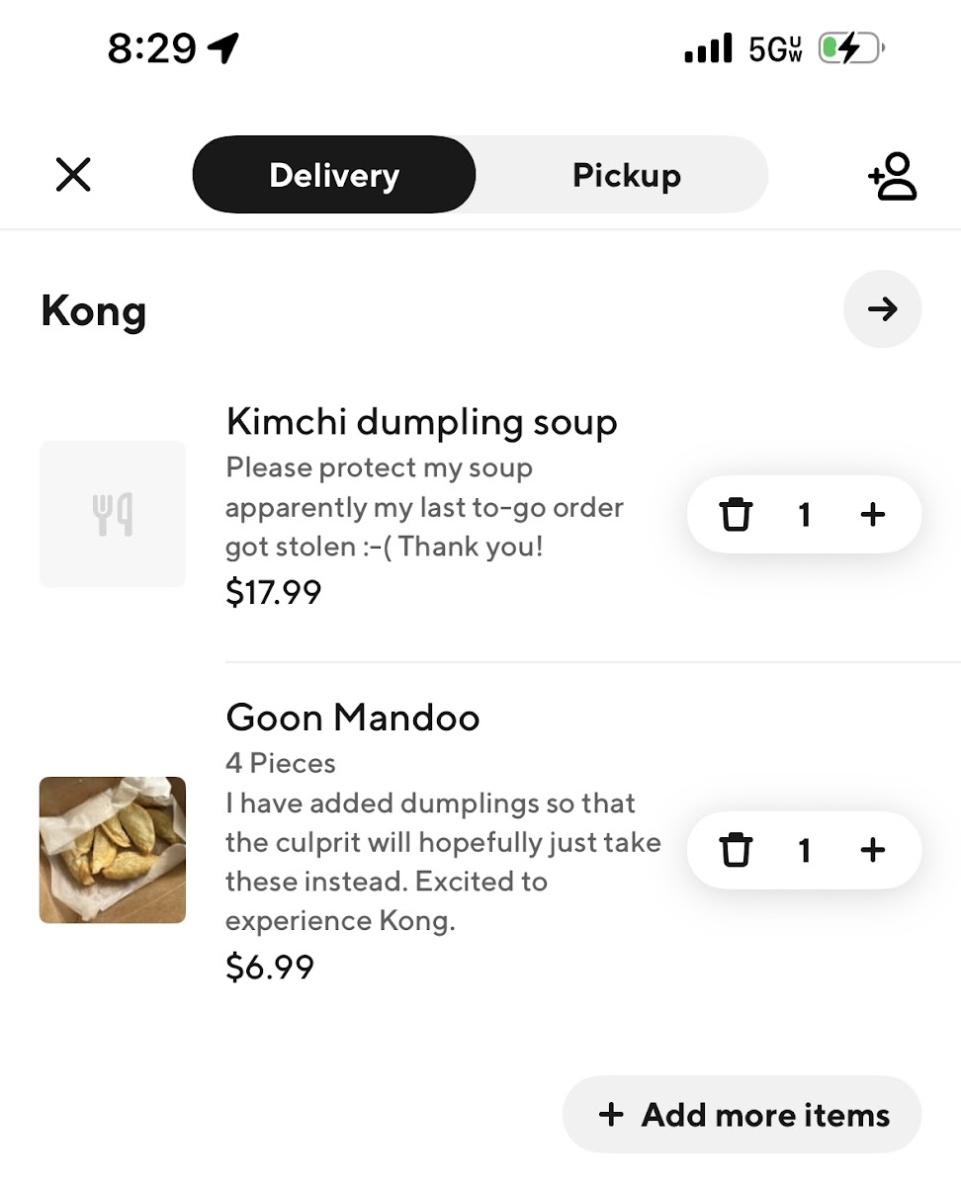The image size is (961, 1186).
Task: Increase Kimchi dumpling soup quantity with plus
Action: tap(872, 515)
